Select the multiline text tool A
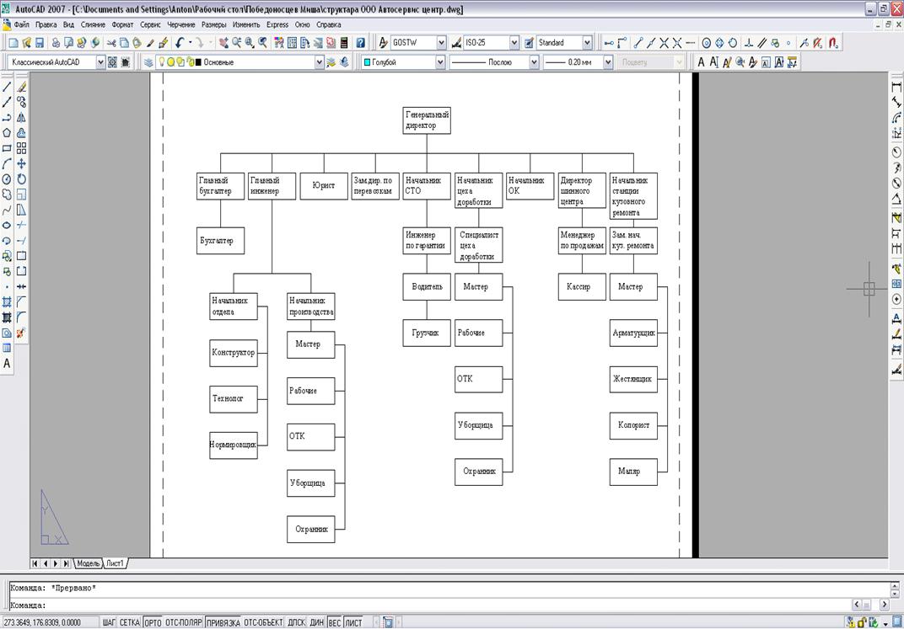904x629 pixels. [x=7, y=364]
